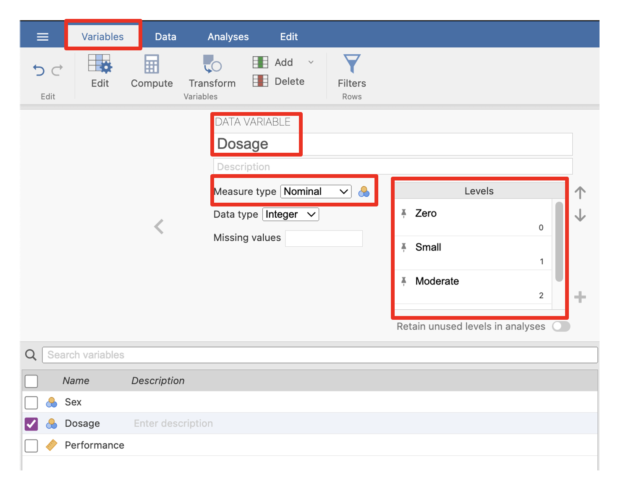Click the Delete variable button
618x491 pixels.
278,81
